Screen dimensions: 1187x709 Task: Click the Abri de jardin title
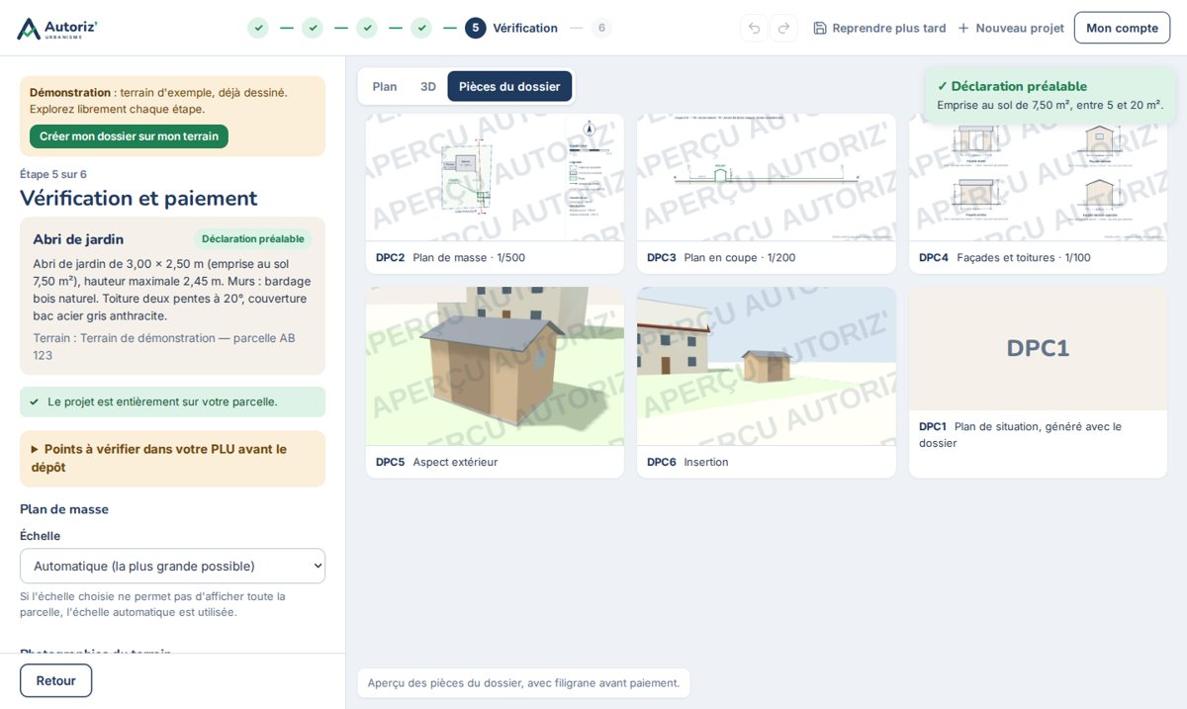point(78,239)
